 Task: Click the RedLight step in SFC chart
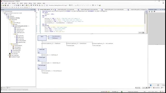point(42,51)
